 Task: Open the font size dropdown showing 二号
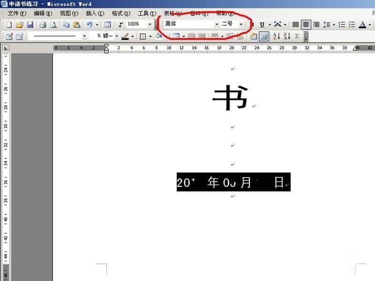pyautogui.click(x=241, y=24)
